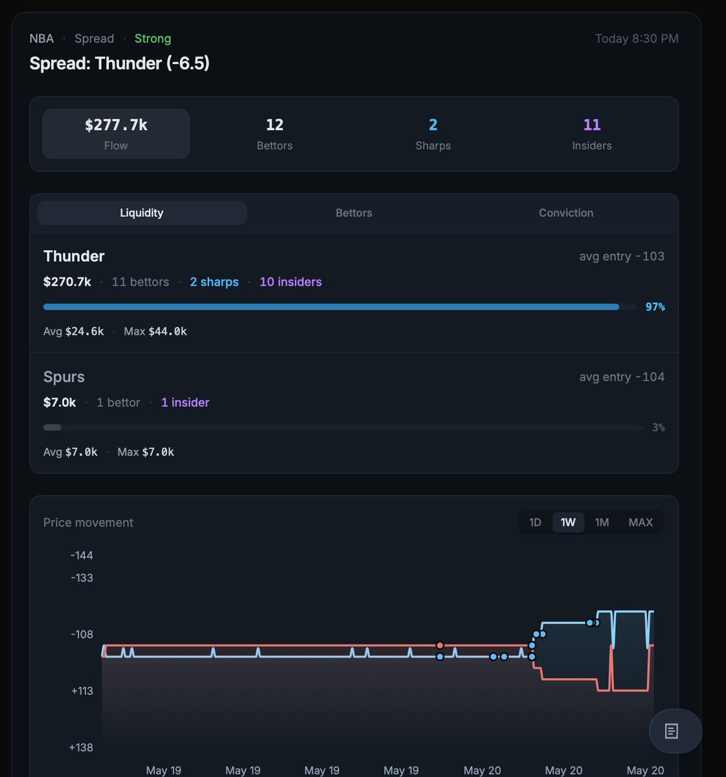Click 'Today 8:30 PM' game time

[x=637, y=38]
